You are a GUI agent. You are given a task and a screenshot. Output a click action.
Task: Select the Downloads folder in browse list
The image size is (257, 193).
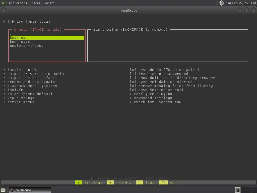47,42
